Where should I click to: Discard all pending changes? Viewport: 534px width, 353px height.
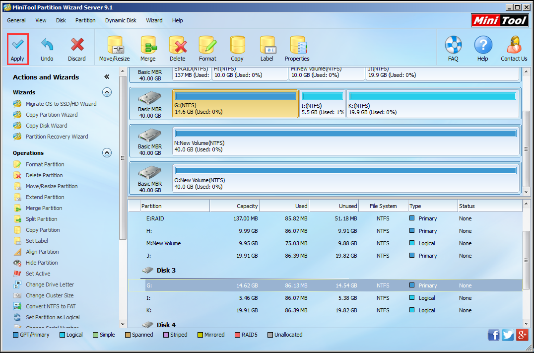[76, 49]
